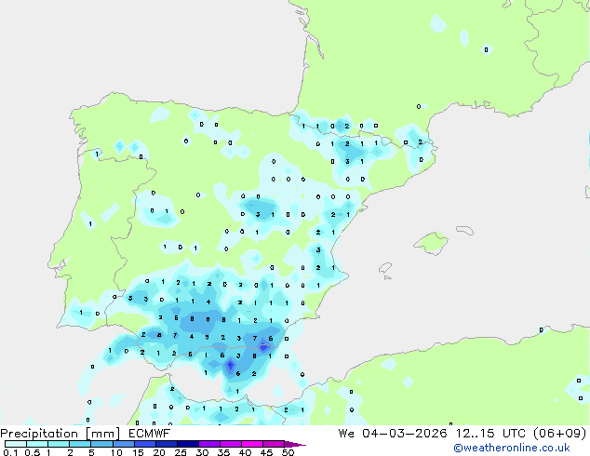Select the legend swatch between 15 and 20
This screenshot has height=456, width=590.
(144, 444)
